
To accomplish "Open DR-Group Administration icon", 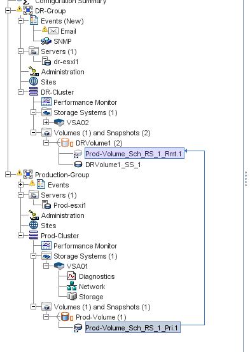I will 34,71.
